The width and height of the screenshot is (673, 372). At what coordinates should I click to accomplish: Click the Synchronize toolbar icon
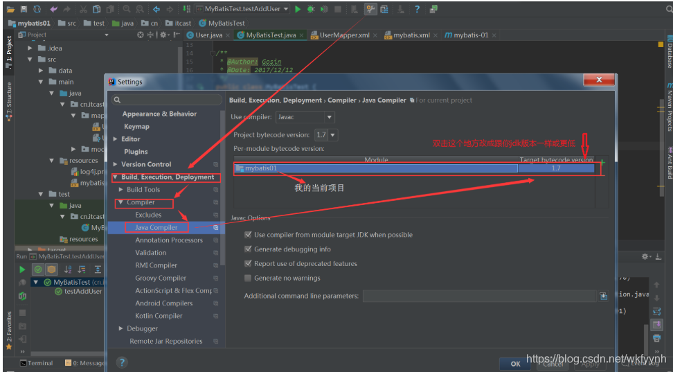tap(37, 9)
